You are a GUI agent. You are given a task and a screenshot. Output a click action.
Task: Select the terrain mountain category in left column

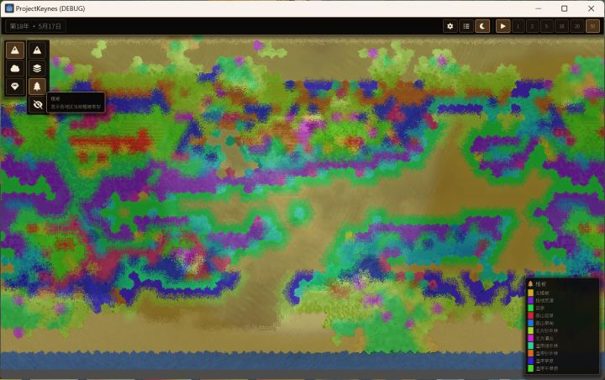[15, 50]
